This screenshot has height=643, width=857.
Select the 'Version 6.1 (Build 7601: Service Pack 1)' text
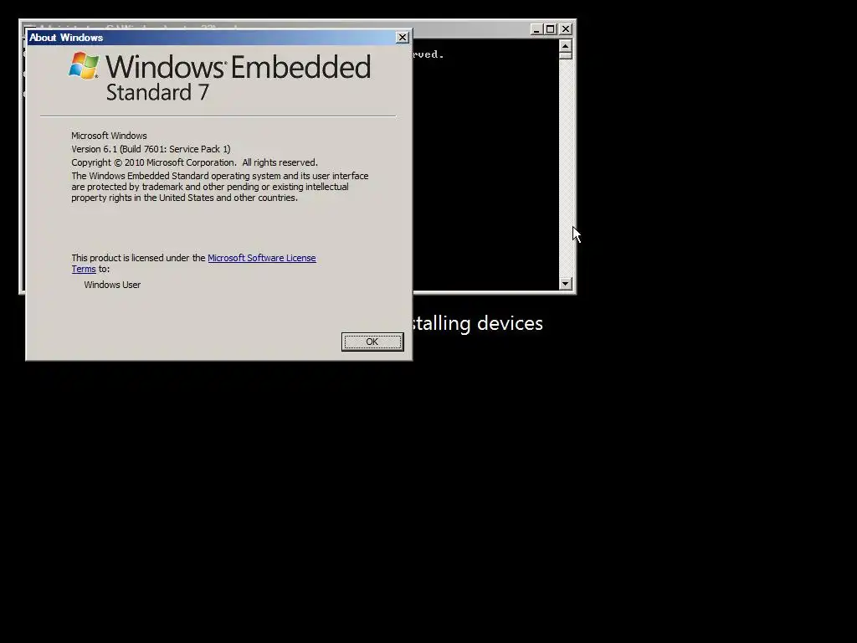click(151, 149)
